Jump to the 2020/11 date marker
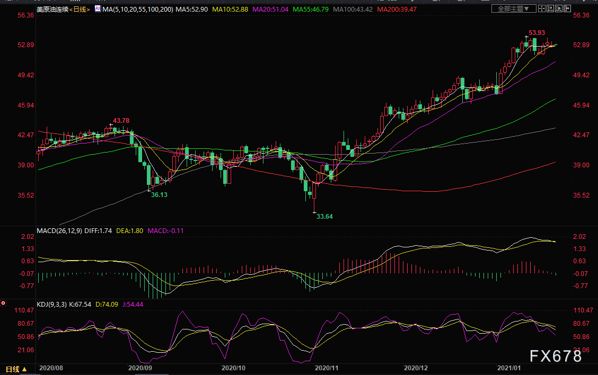Image resolution: width=598 pixels, height=375 pixels. (327, 368)
